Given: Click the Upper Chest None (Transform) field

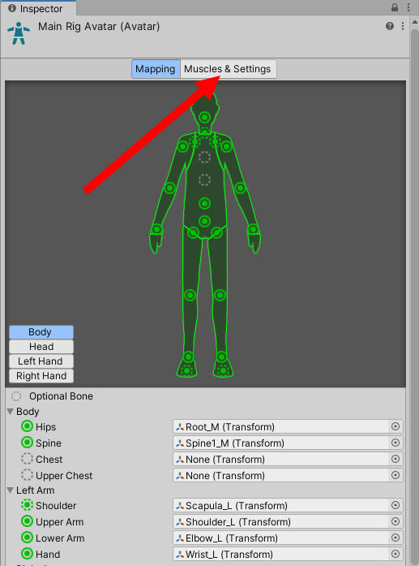Looking at the screenshot, I should 288,475.
